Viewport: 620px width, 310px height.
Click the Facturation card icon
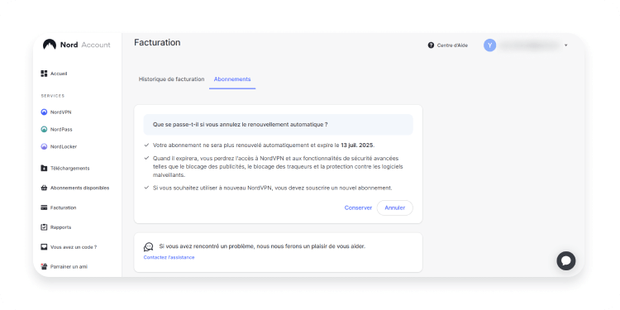point(44,207)
